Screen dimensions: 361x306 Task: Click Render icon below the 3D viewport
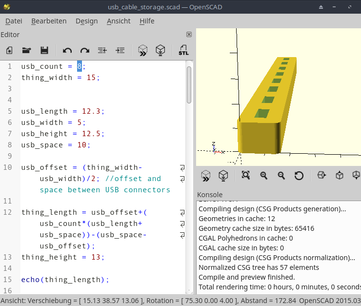click(x=223, y=176)
